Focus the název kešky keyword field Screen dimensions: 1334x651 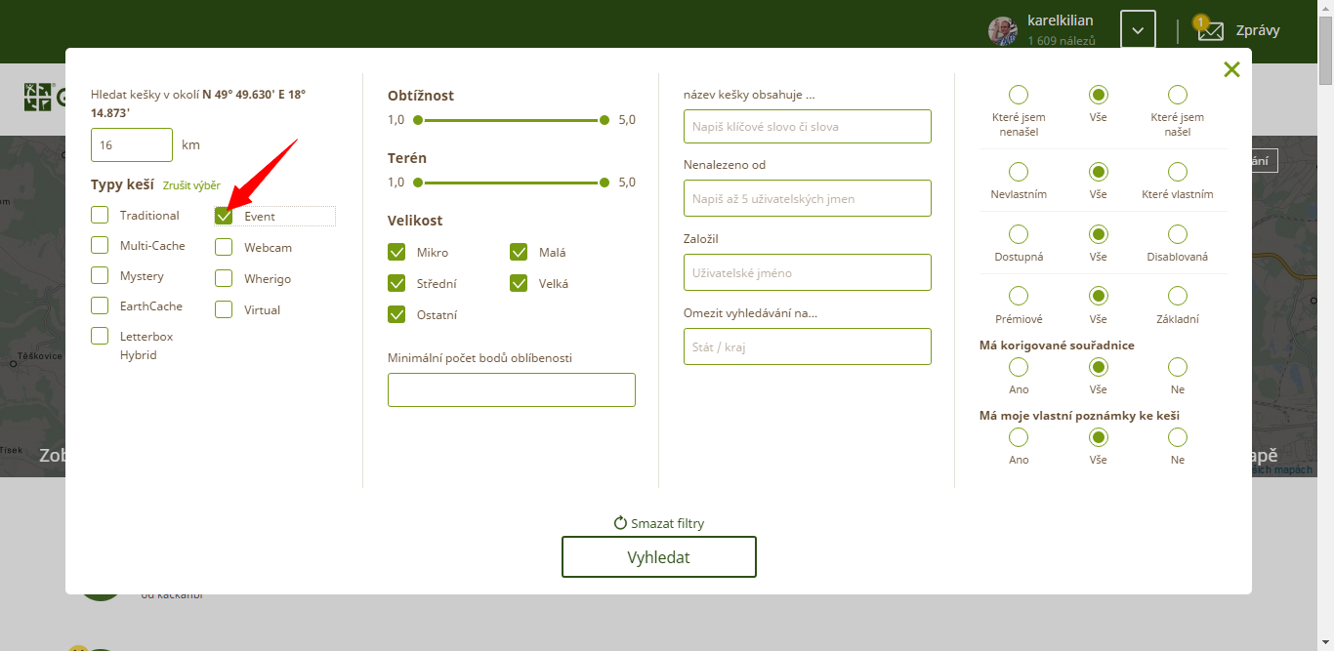pyautogui.click(x=808, y=126)
